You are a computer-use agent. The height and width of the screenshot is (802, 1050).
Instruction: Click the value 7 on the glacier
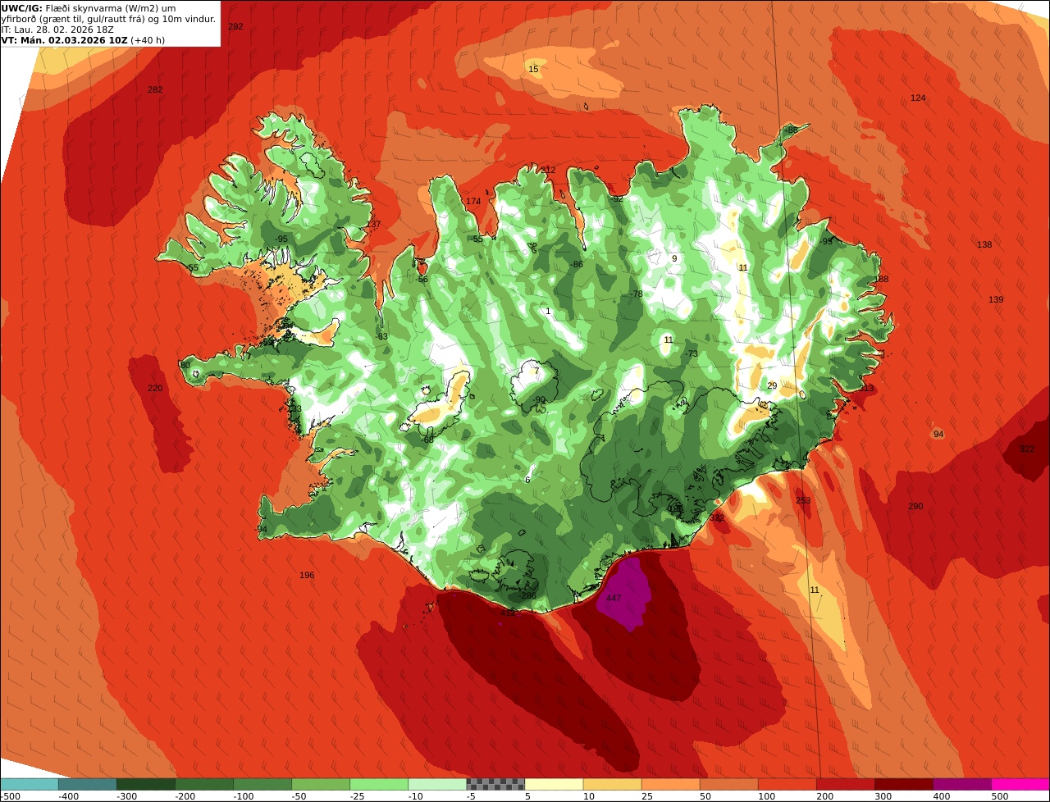point(536,371)
